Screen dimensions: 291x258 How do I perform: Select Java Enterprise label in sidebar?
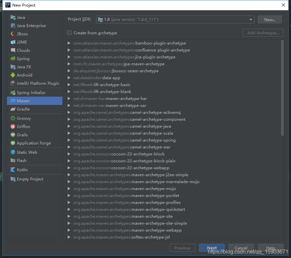pos(31,26)
